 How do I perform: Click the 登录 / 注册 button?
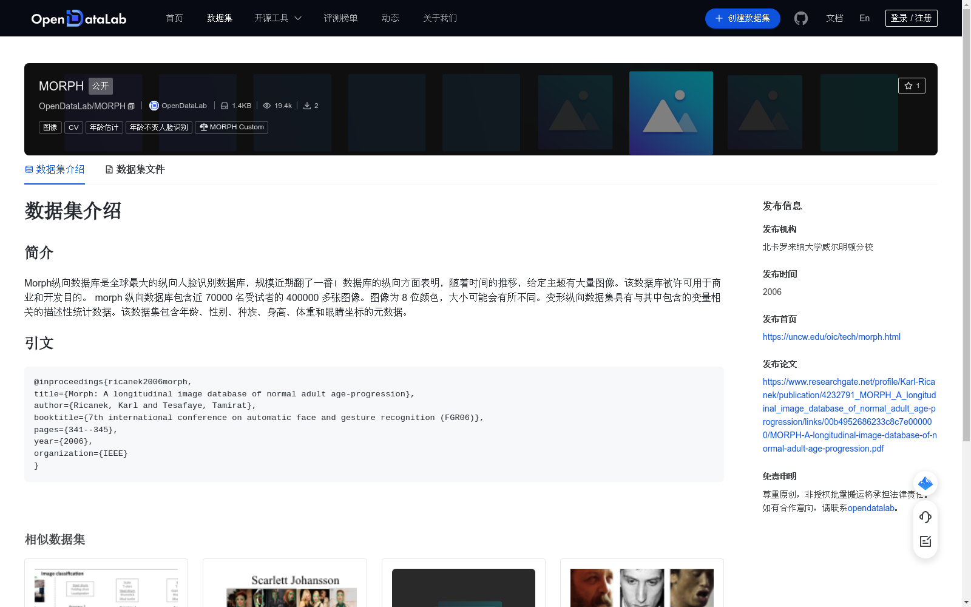911,18
